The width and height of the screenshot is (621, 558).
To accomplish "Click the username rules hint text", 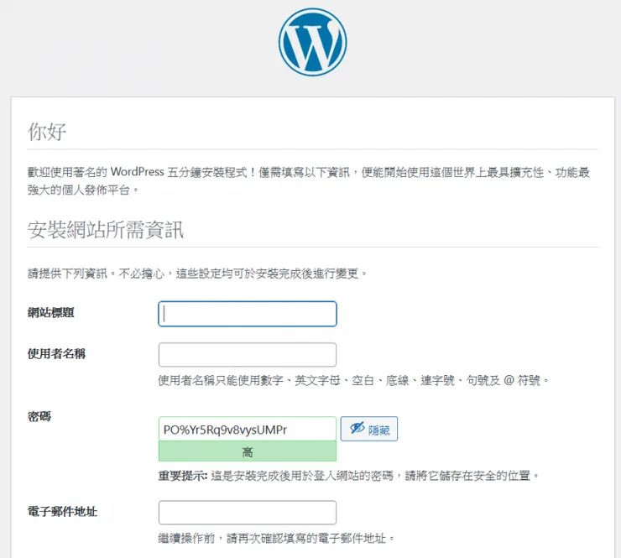I will 353,381.
